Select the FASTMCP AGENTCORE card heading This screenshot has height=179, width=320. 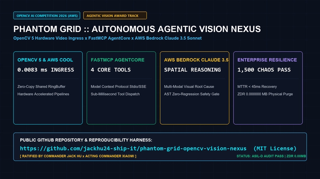coord(118,60)
